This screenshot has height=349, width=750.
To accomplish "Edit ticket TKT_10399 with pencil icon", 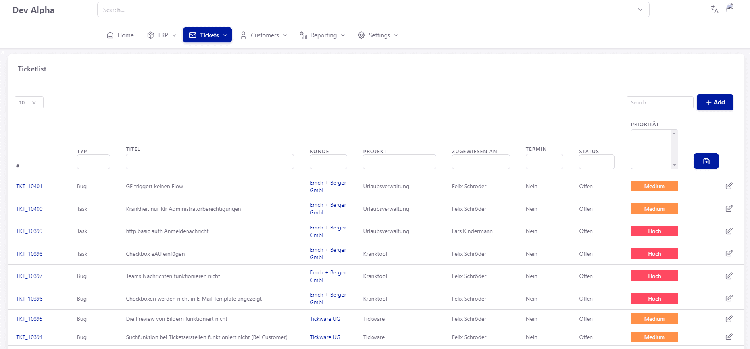I will click(729, 231).
